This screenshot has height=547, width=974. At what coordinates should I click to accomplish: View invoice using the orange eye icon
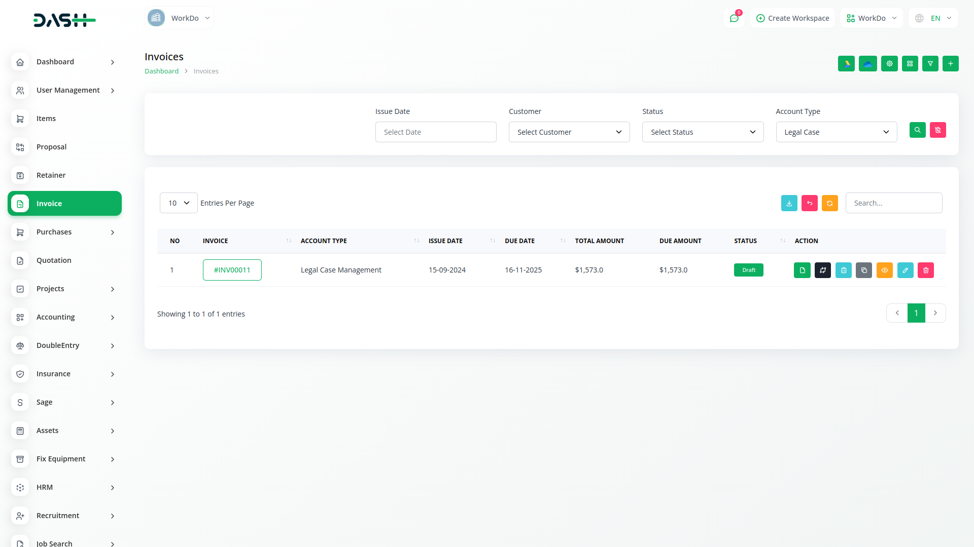click(x=884, y=270)
